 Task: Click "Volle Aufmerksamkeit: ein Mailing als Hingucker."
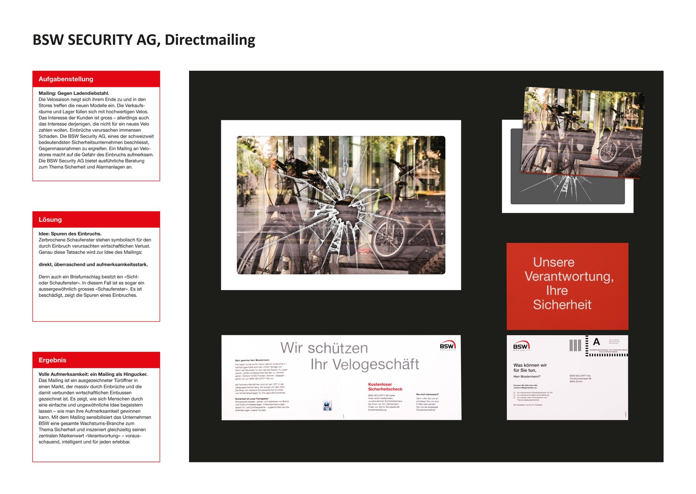tap(93, 374)
